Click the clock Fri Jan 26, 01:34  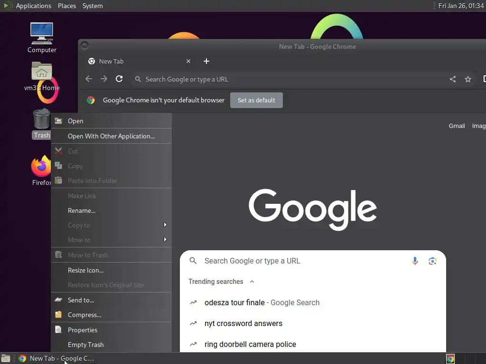tap(461, 6)
